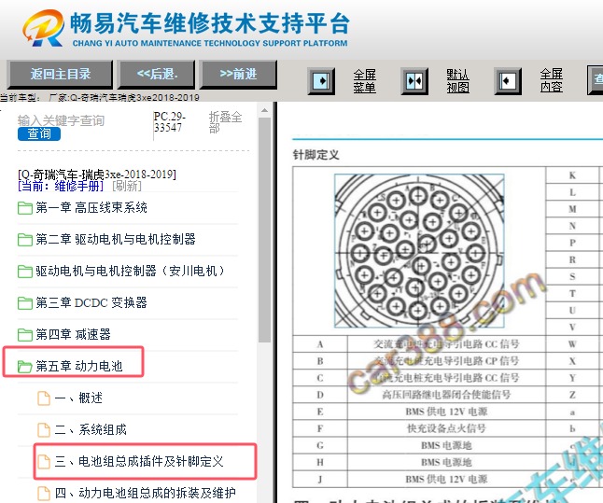Click the pin letter K cell
Image resolution: width=603 pixels, height=503 pixels.
click(x=572, y=175)
